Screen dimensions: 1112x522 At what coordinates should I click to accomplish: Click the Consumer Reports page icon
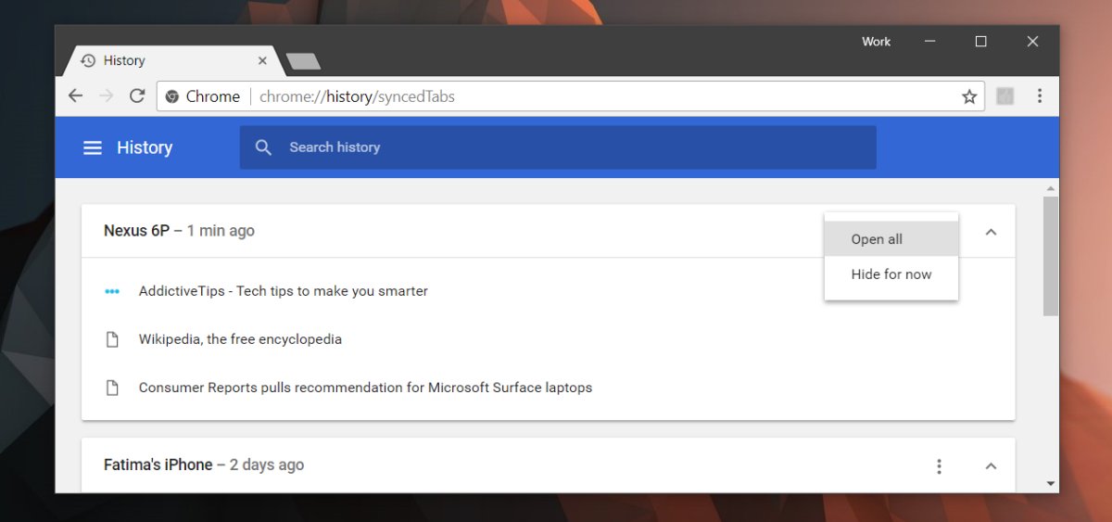(x=112, y=388)
